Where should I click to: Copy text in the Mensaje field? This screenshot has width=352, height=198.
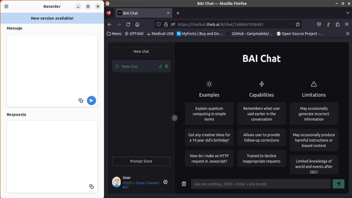pyautogui.click(x=81, y=100)
